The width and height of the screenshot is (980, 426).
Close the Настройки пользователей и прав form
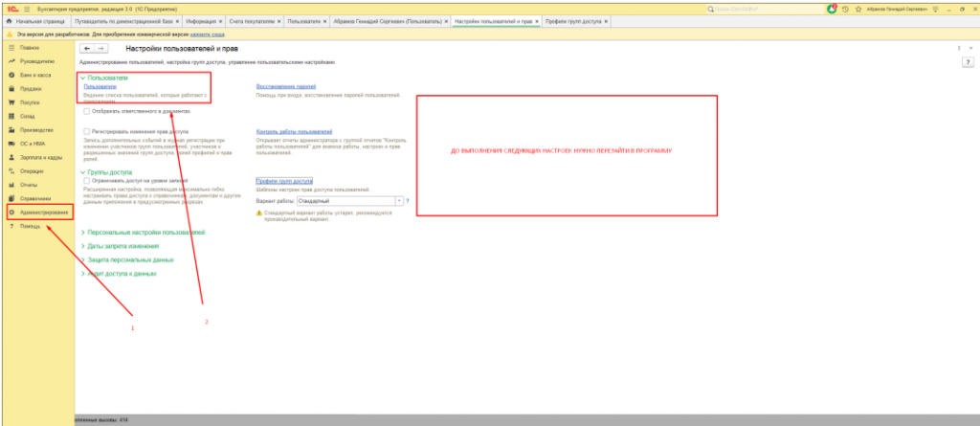(x=970, y=48)
